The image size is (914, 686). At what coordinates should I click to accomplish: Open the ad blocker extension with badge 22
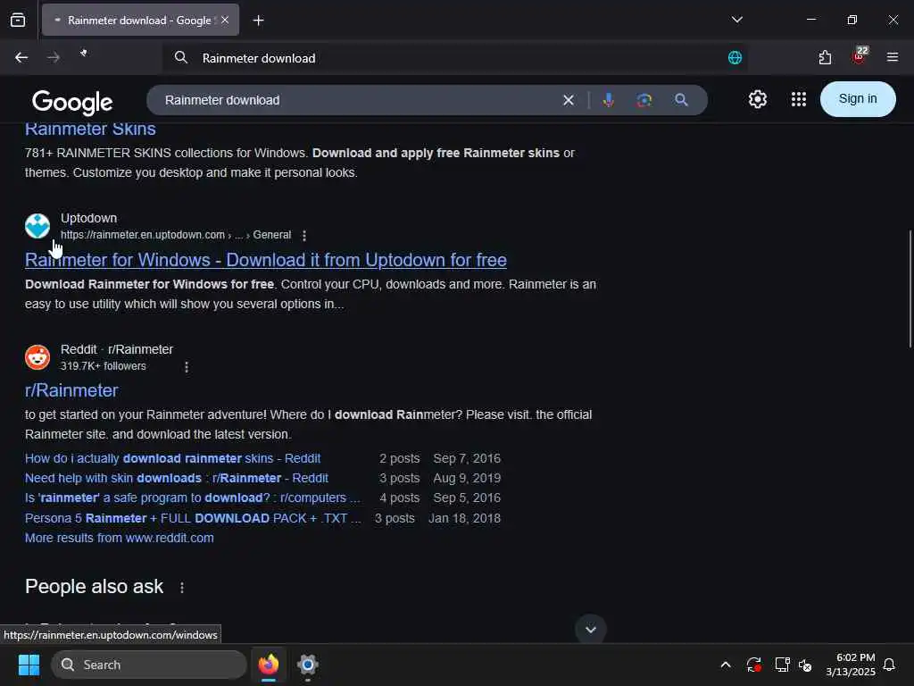(860, 56)
